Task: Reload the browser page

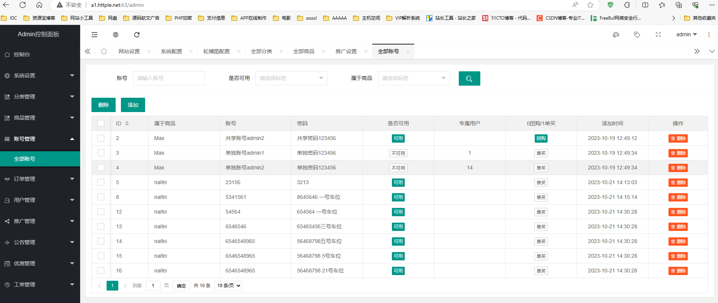Action: (23, 5)
